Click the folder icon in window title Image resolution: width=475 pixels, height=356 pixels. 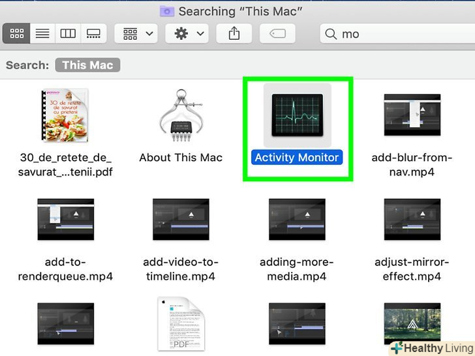pos(167,12)
